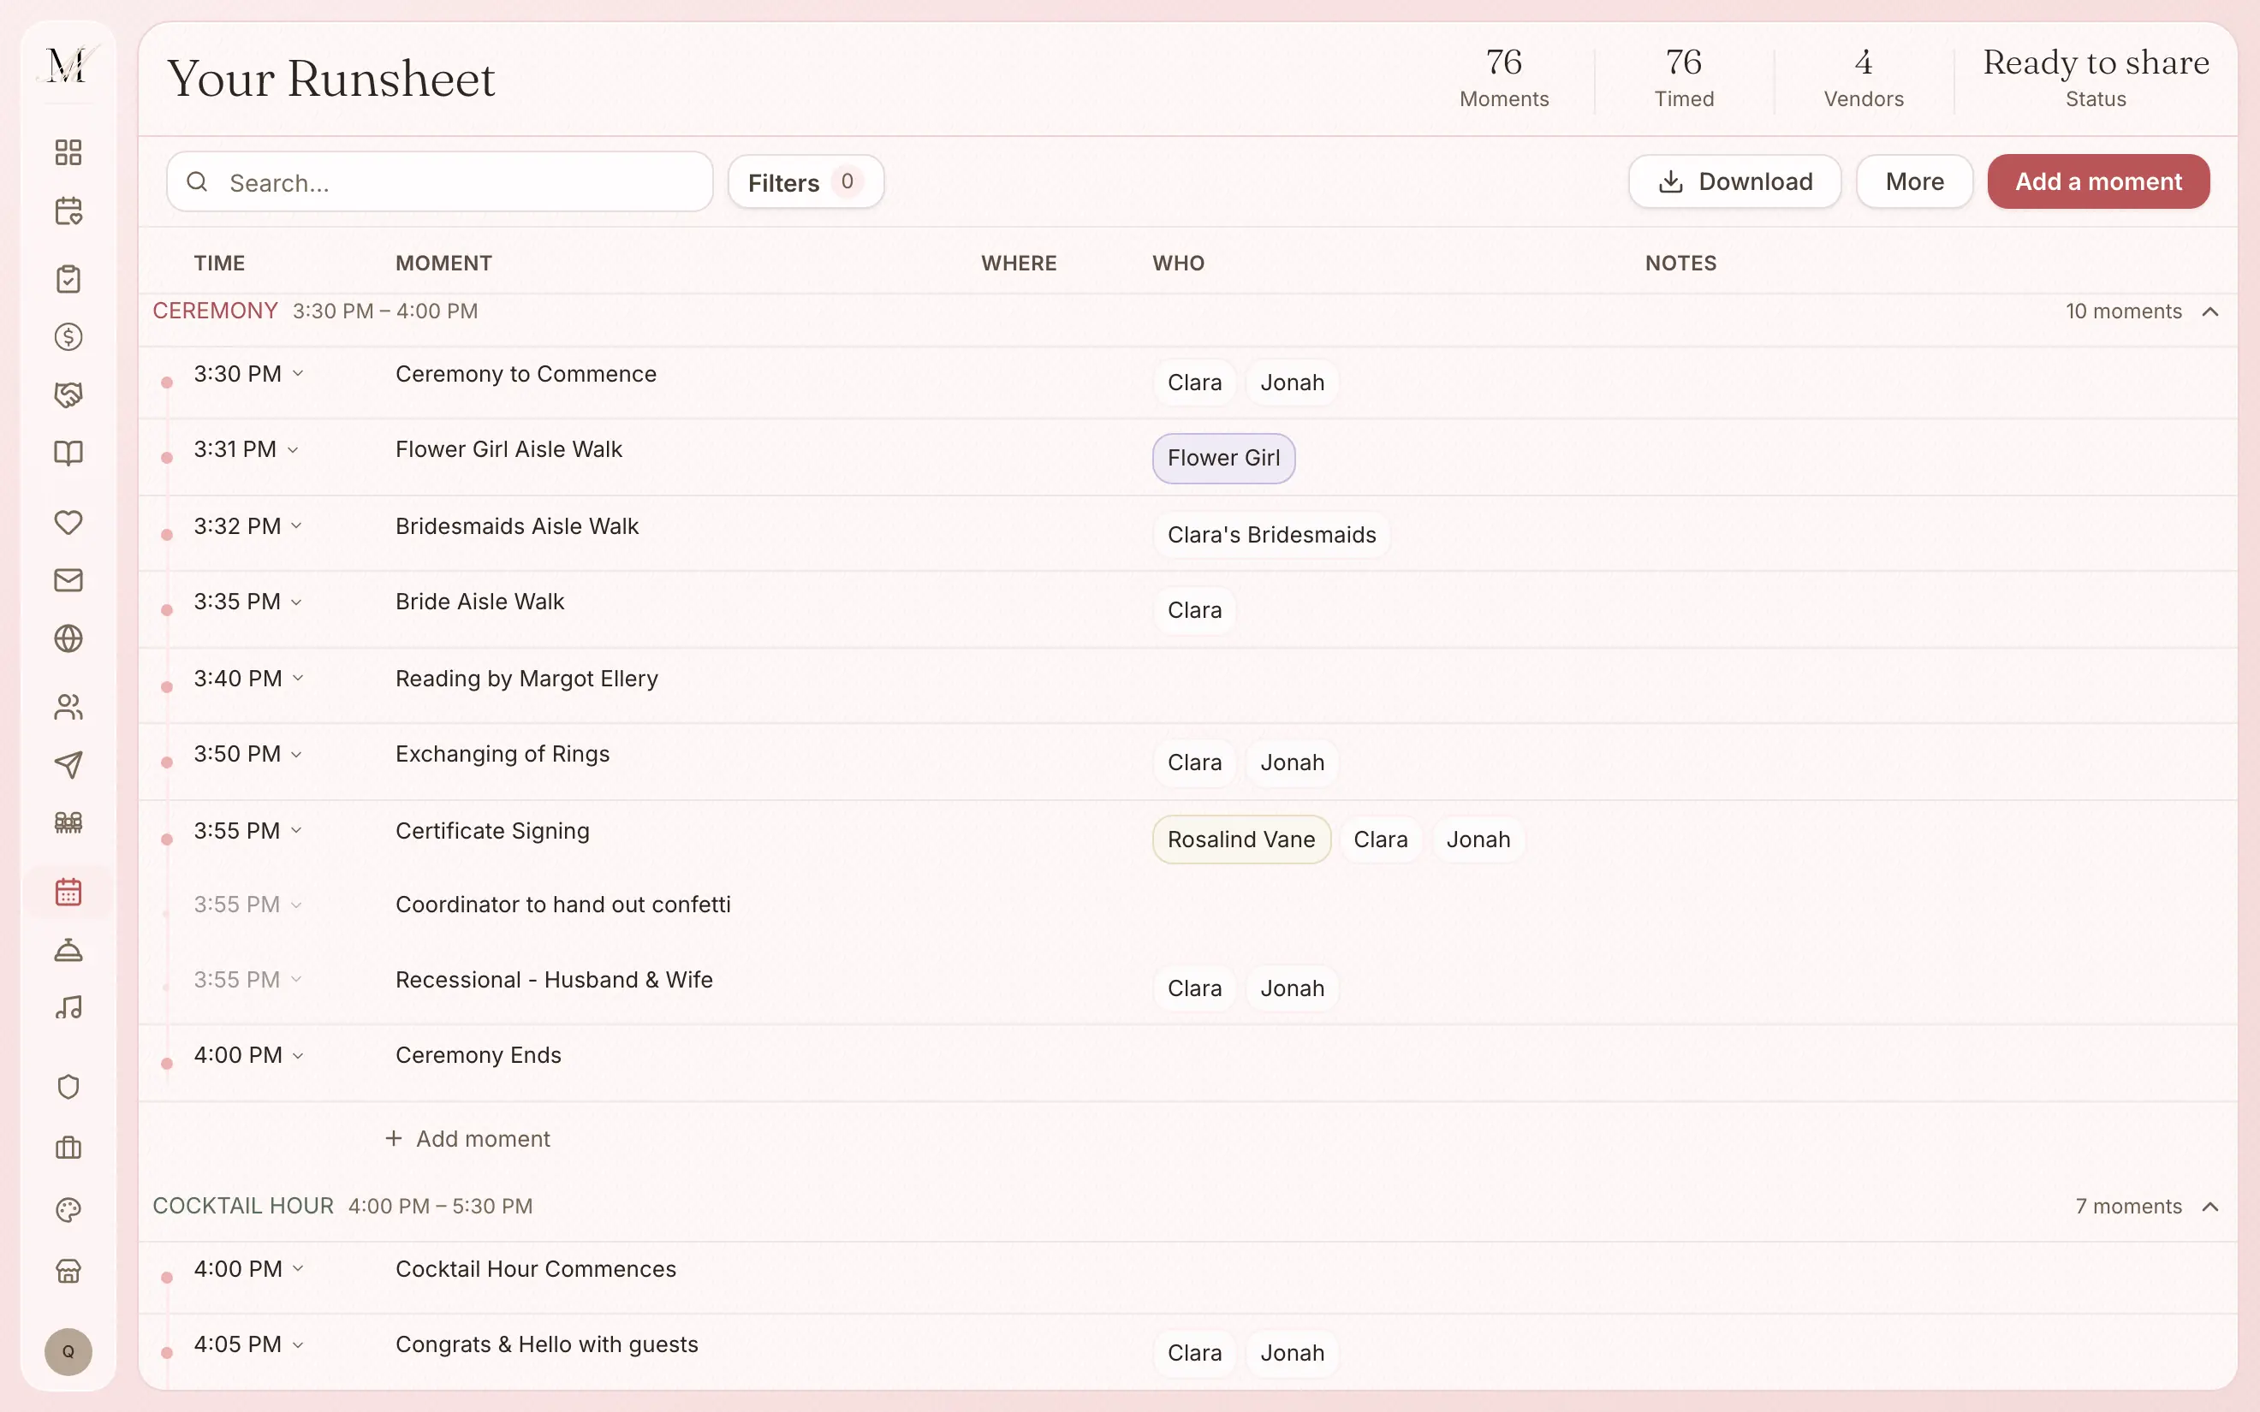This screenshot has height=1412, width=2260.
Task: Open the catering bell icon in sidebar
Action: click(68, 950)
